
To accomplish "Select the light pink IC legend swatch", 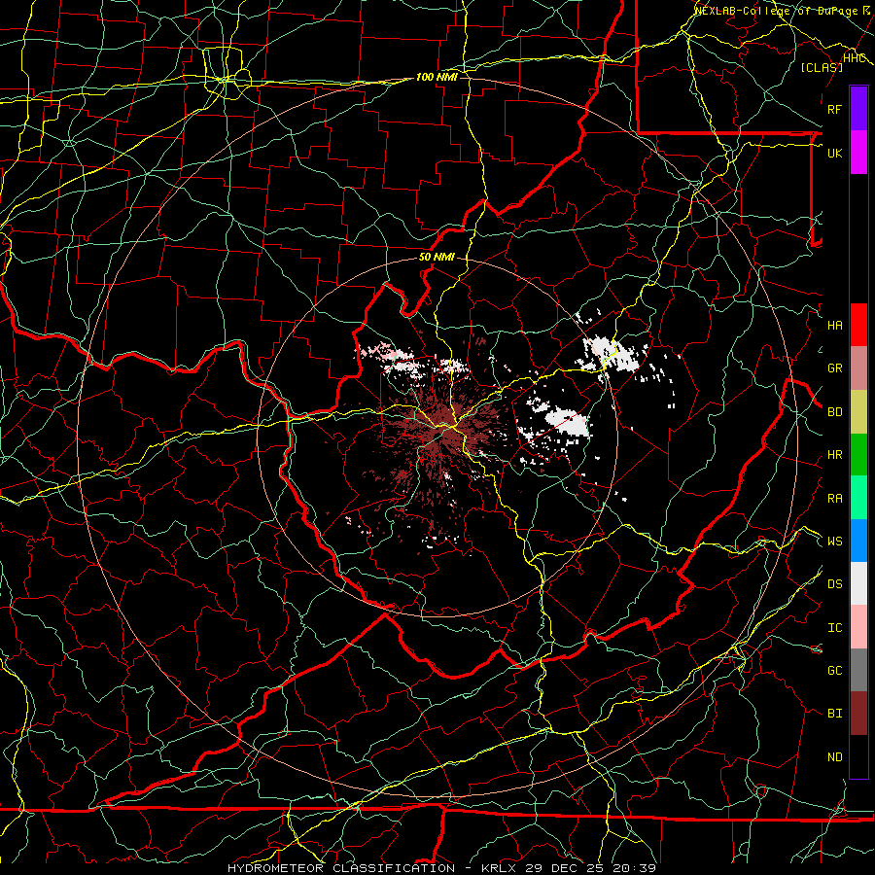I will coord(858,627).
